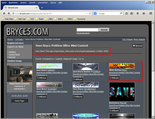Screen dimensions: 155x119
Task: Click the Log Out link
Action: click(12, 57)
